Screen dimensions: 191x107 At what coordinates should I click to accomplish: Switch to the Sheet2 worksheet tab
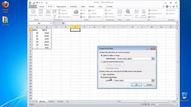click(51, 101)
